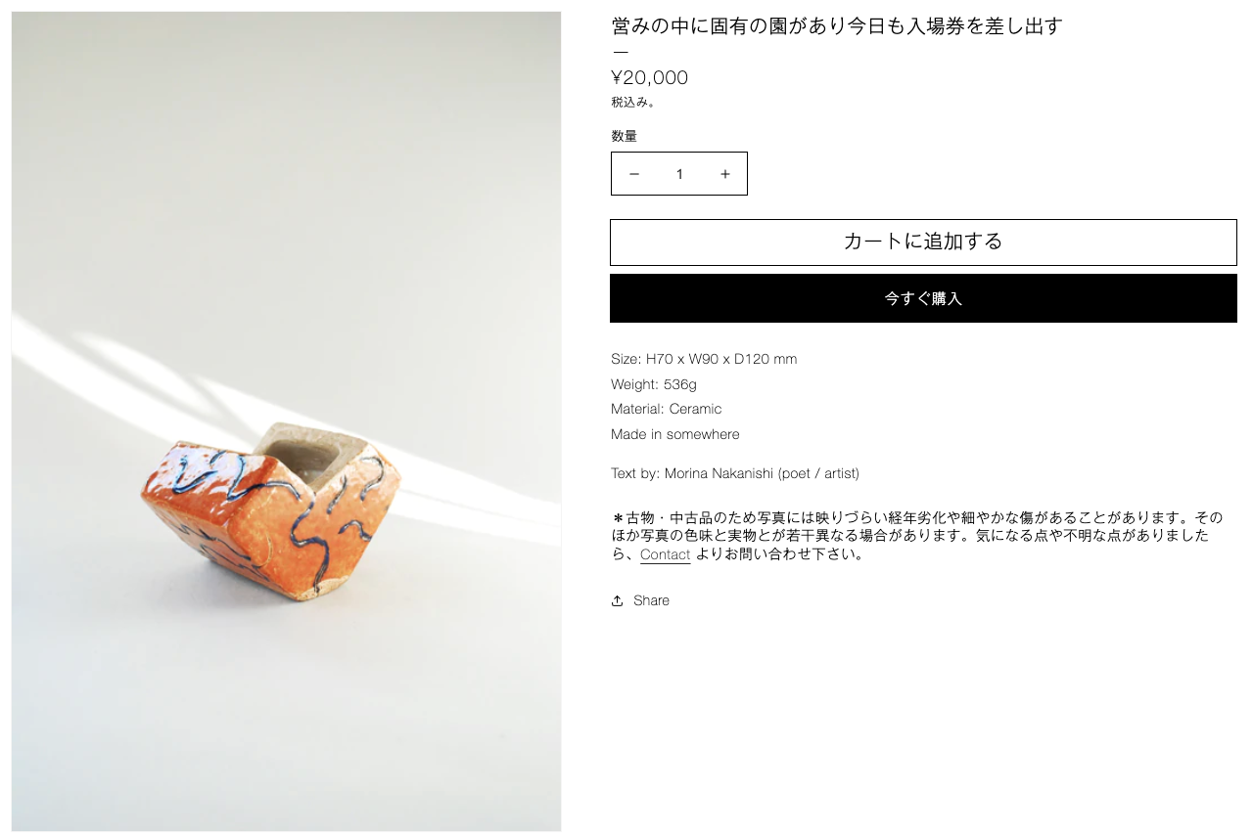Click the ¥20,000 price text
Screen dimensions: 1253x838
pyautogui.click(x=650, y=78)
